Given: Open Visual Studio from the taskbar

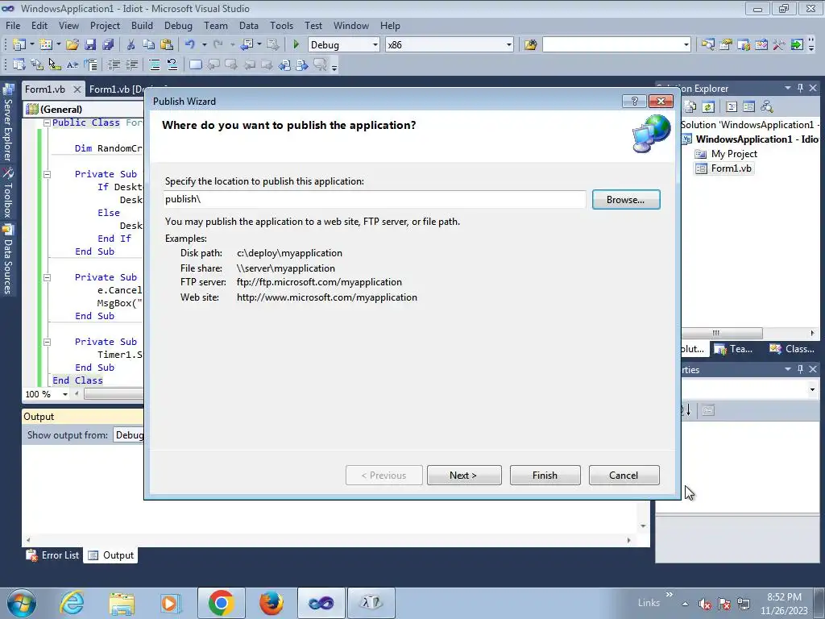Looking at the screenshot, I should 321,603.
